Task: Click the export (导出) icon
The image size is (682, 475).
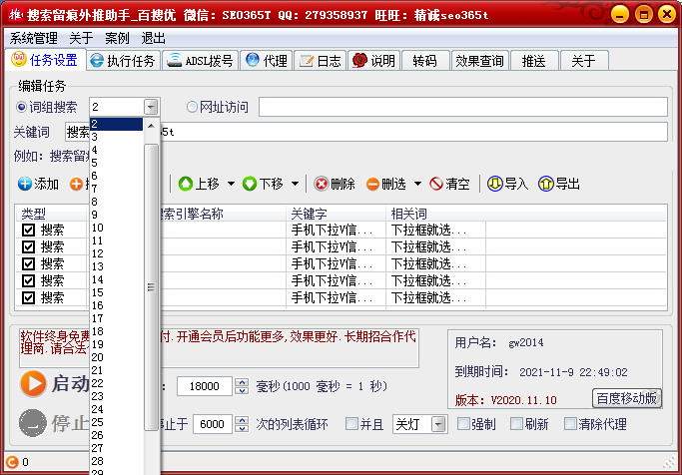Action: [x=546, y=184]
